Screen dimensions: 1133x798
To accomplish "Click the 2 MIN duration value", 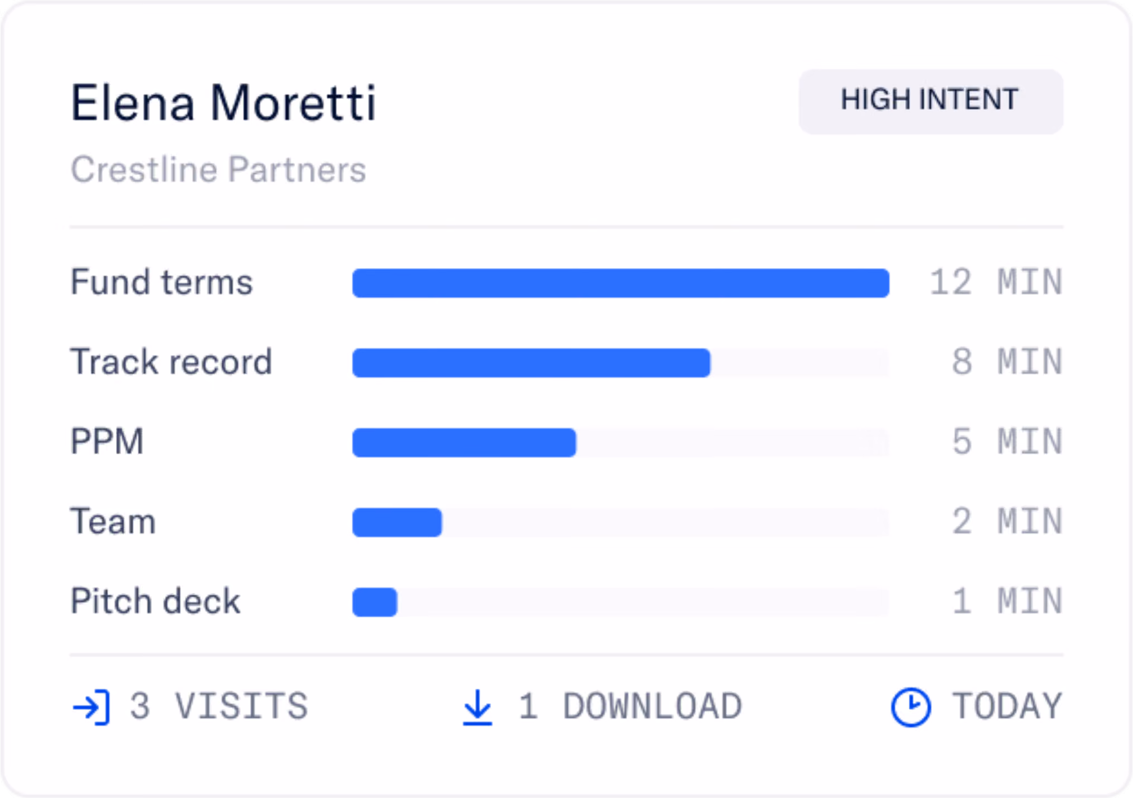I will click(1007, 521).
